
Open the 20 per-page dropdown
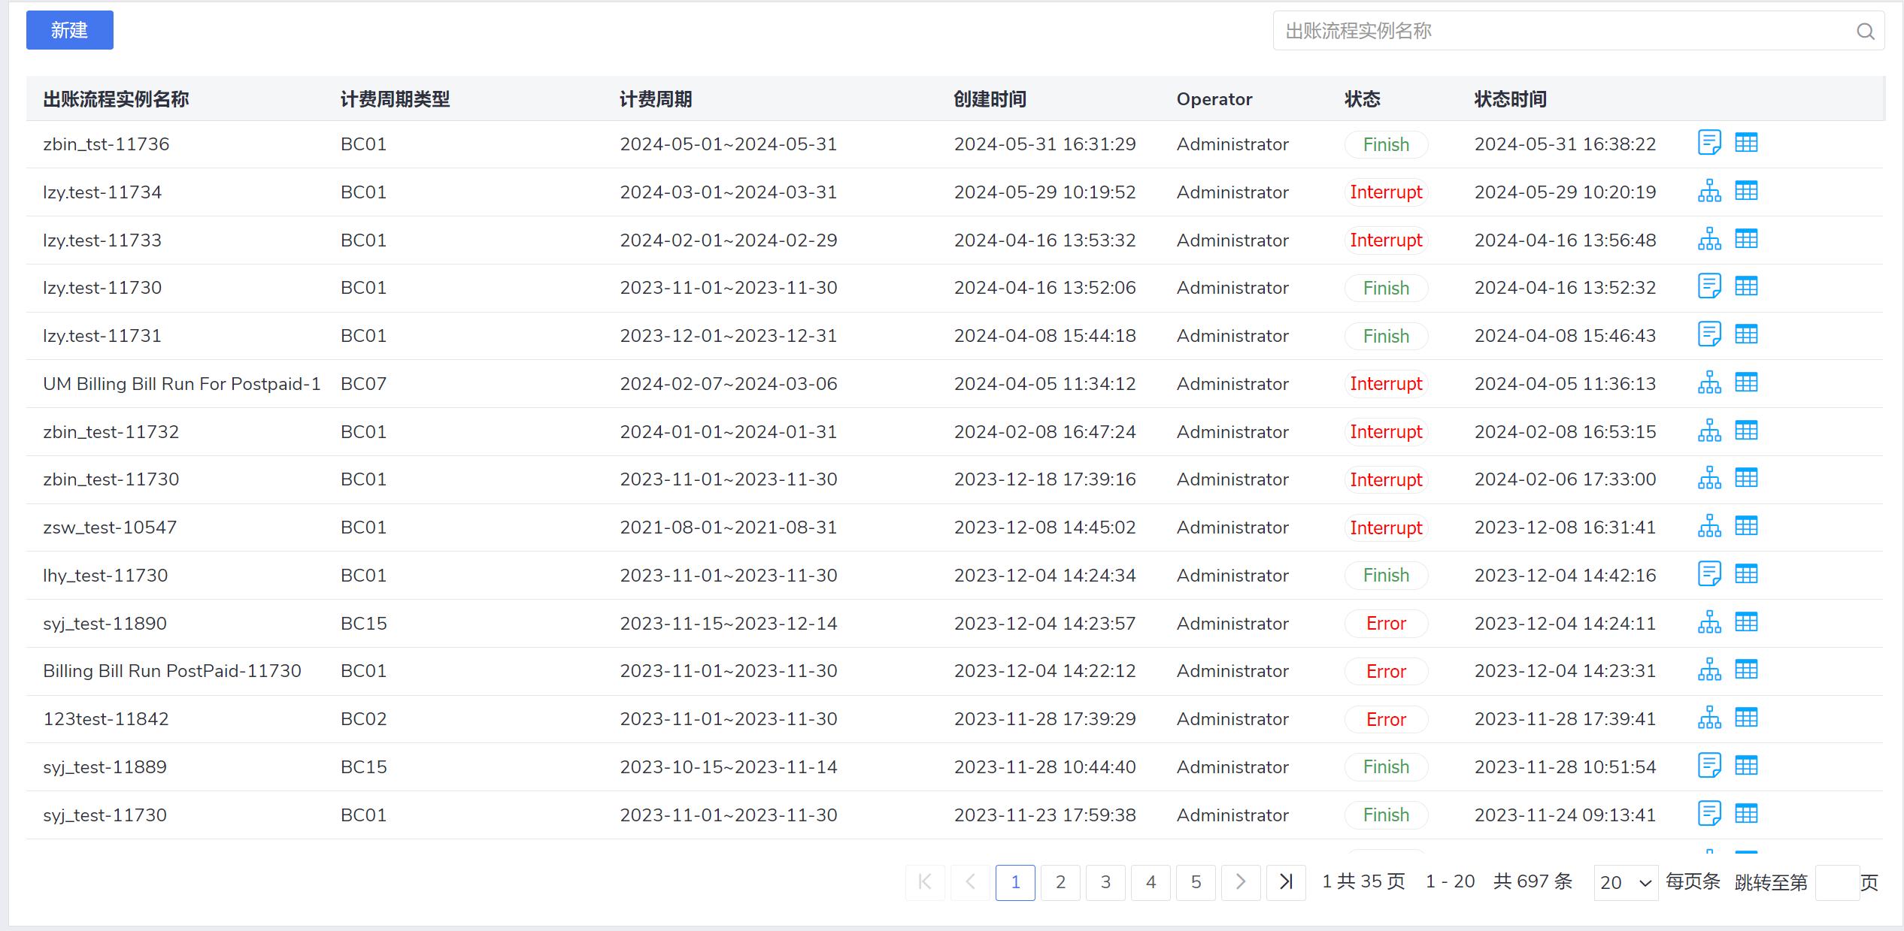pyautogui.click(x=1625, y=882)
